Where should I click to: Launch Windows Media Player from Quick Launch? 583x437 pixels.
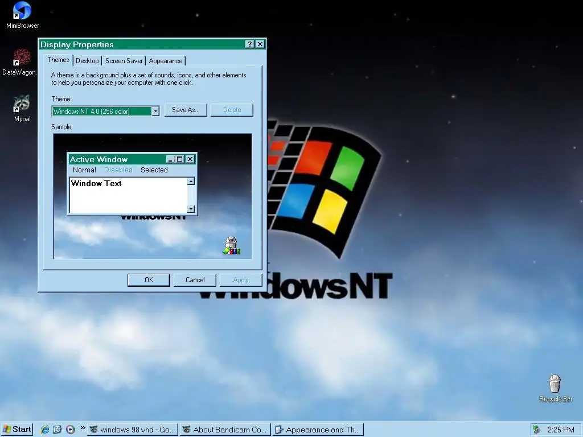70,430
